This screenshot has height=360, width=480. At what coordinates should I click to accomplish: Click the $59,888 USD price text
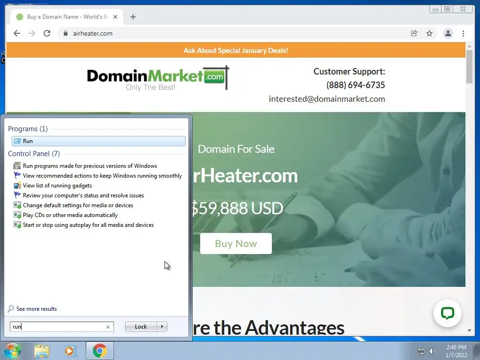click(238, 208)
